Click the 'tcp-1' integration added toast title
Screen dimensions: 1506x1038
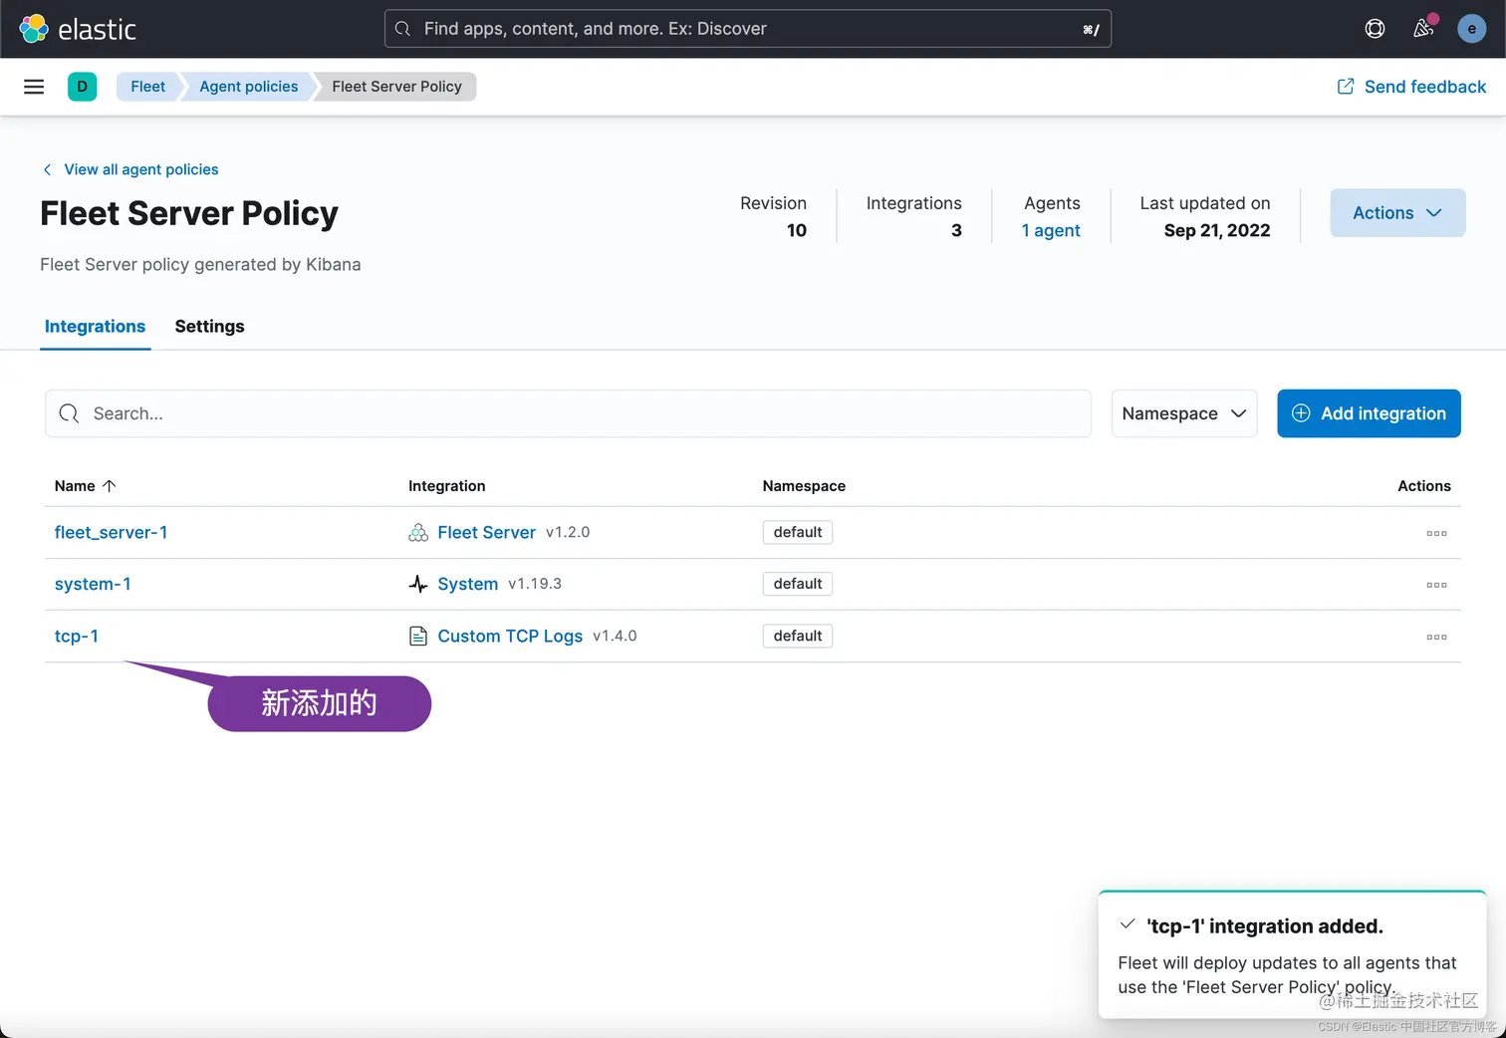click(x=1265, y=926)
